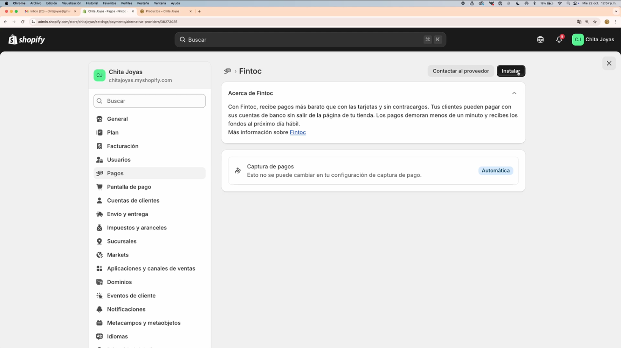Click the Markets globe icon
This screenshot has width=621, height=348.
coord(99,255)
